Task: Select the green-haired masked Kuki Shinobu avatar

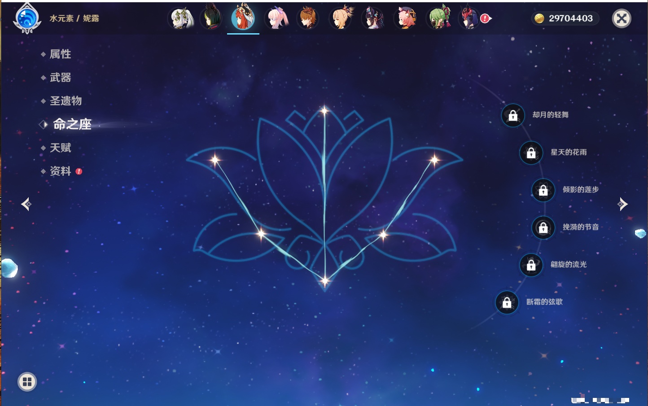Action: click(x=438, y=18)
